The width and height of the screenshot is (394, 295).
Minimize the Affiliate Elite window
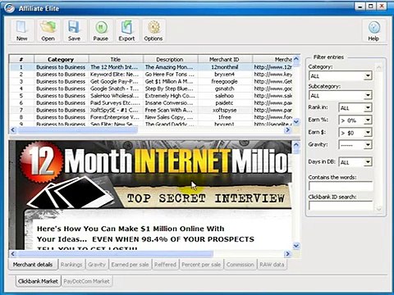click(360, 7)
